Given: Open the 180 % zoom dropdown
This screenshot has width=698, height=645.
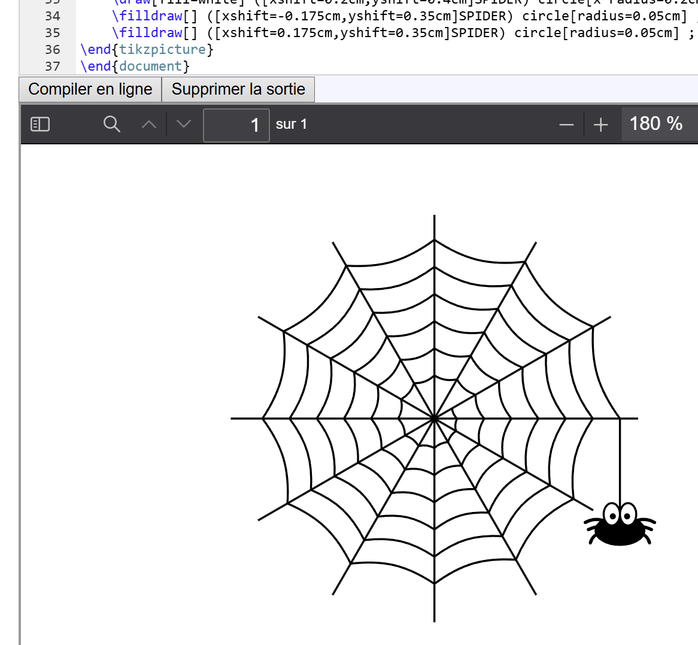Looking at the screenshot, I should [x=659, y=124].
